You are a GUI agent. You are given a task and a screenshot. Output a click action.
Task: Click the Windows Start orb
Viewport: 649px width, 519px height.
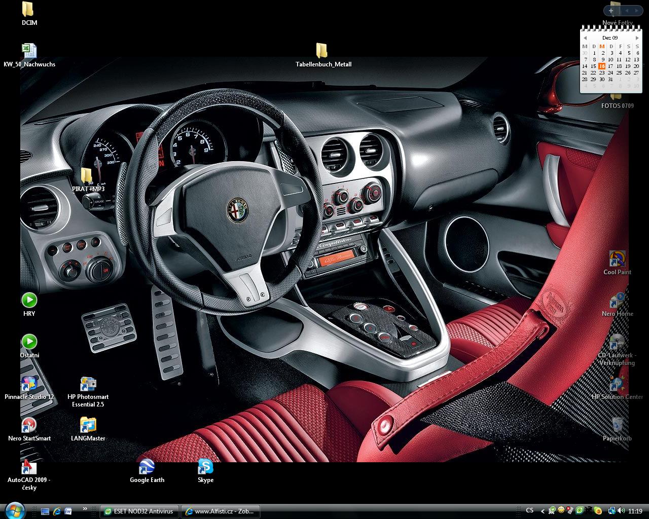pyautogui.click(x=14, y=510)
